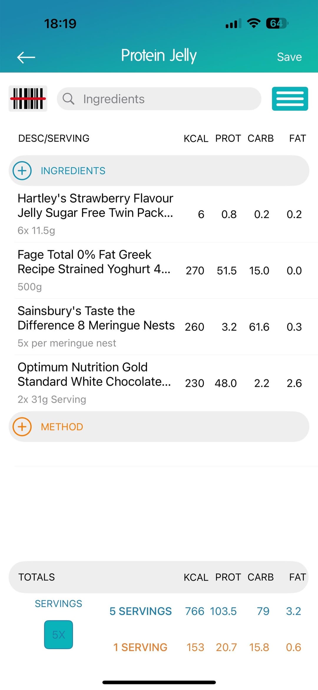The image size is (318, 690).
Task: Open Optimum Nutrition Gold Standard ingredient
Action: [x=94, y=383]
